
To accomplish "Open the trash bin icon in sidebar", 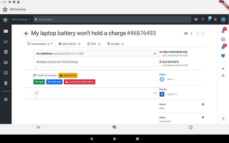I will coord(6,83).
